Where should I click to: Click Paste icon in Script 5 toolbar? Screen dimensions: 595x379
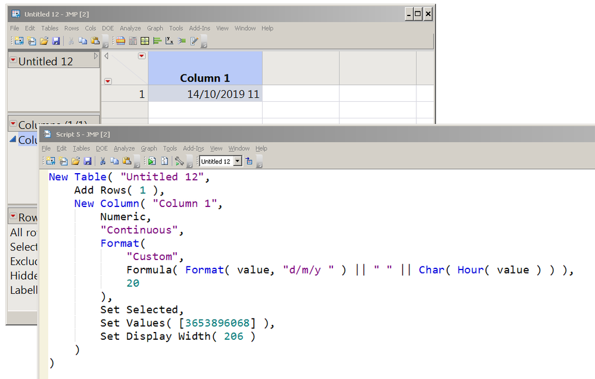(127, 161)
